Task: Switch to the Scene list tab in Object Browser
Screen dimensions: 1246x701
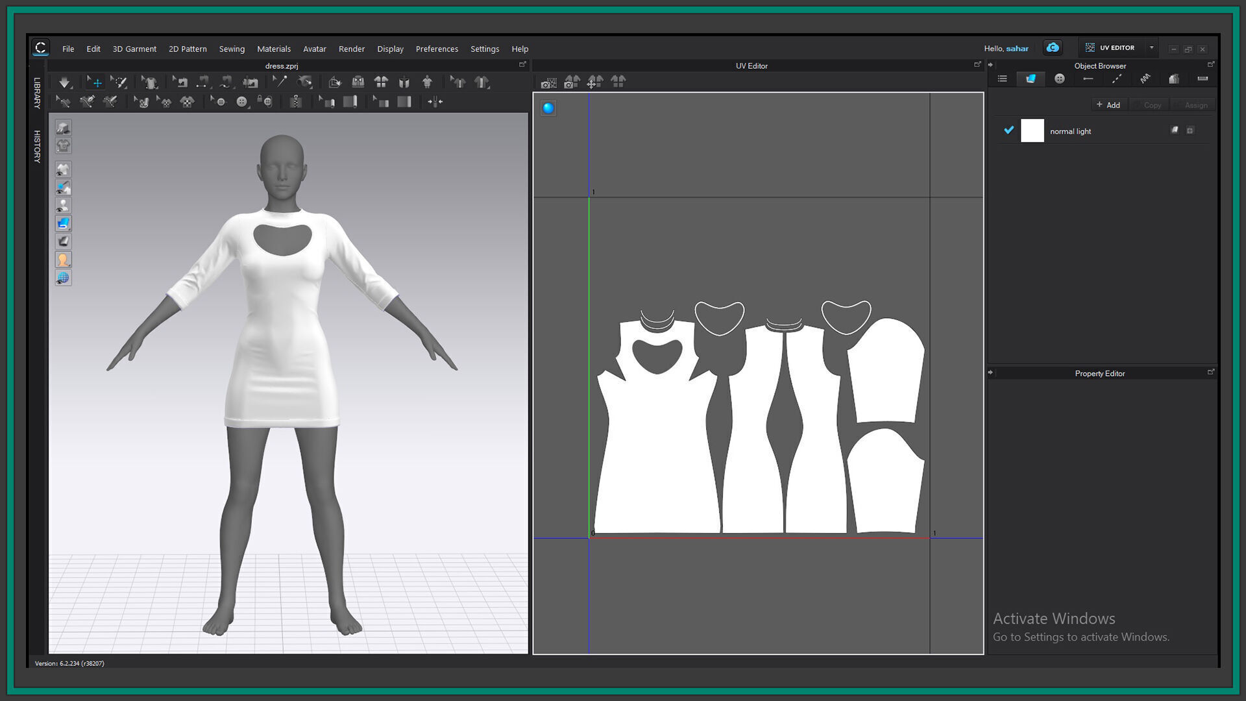Action: (1003, 79)
